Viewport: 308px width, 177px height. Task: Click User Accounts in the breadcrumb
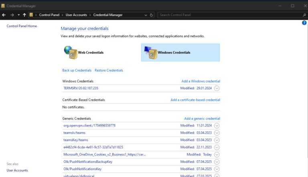tap(76, 15)
